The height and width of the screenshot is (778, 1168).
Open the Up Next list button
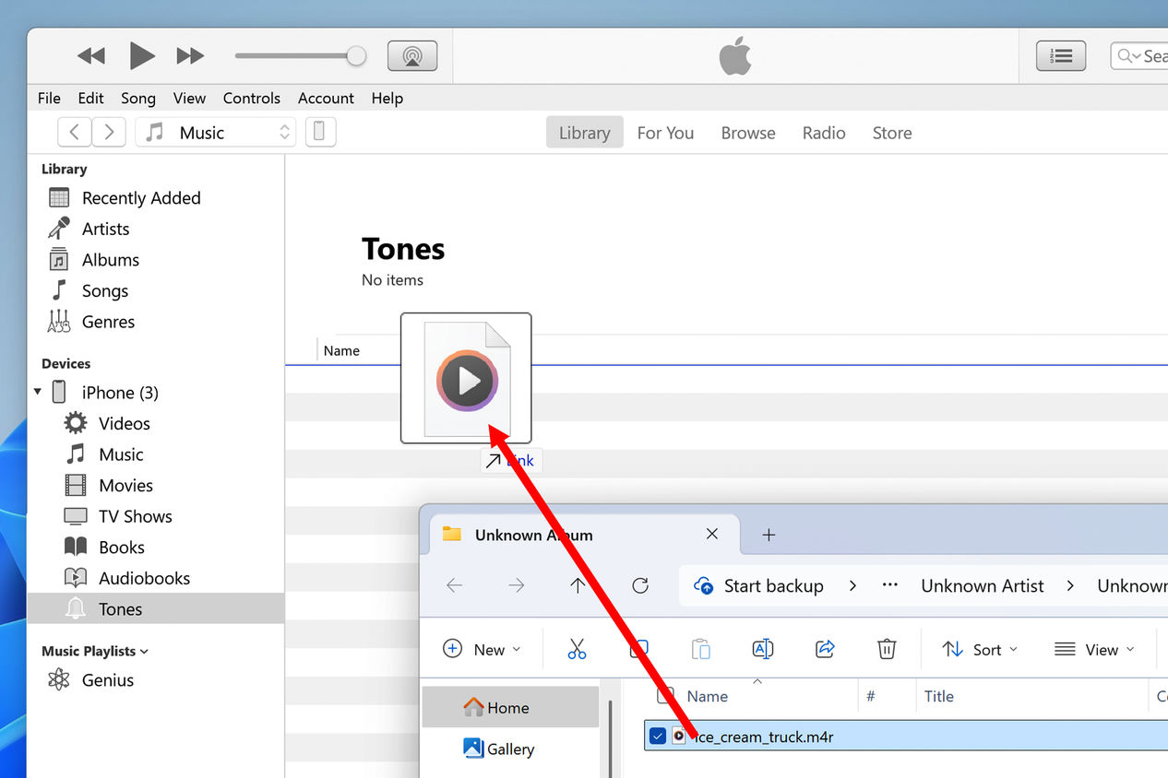point(1061,56)
